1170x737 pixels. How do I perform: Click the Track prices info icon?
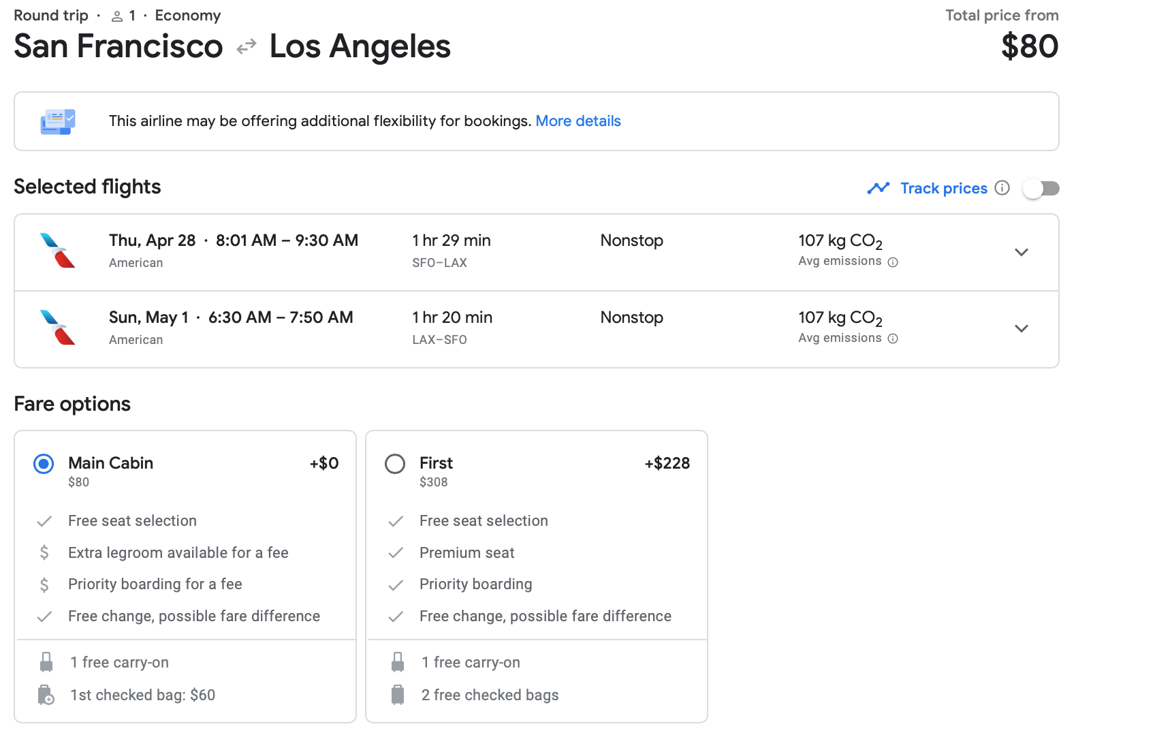[x=1002, y=188]
